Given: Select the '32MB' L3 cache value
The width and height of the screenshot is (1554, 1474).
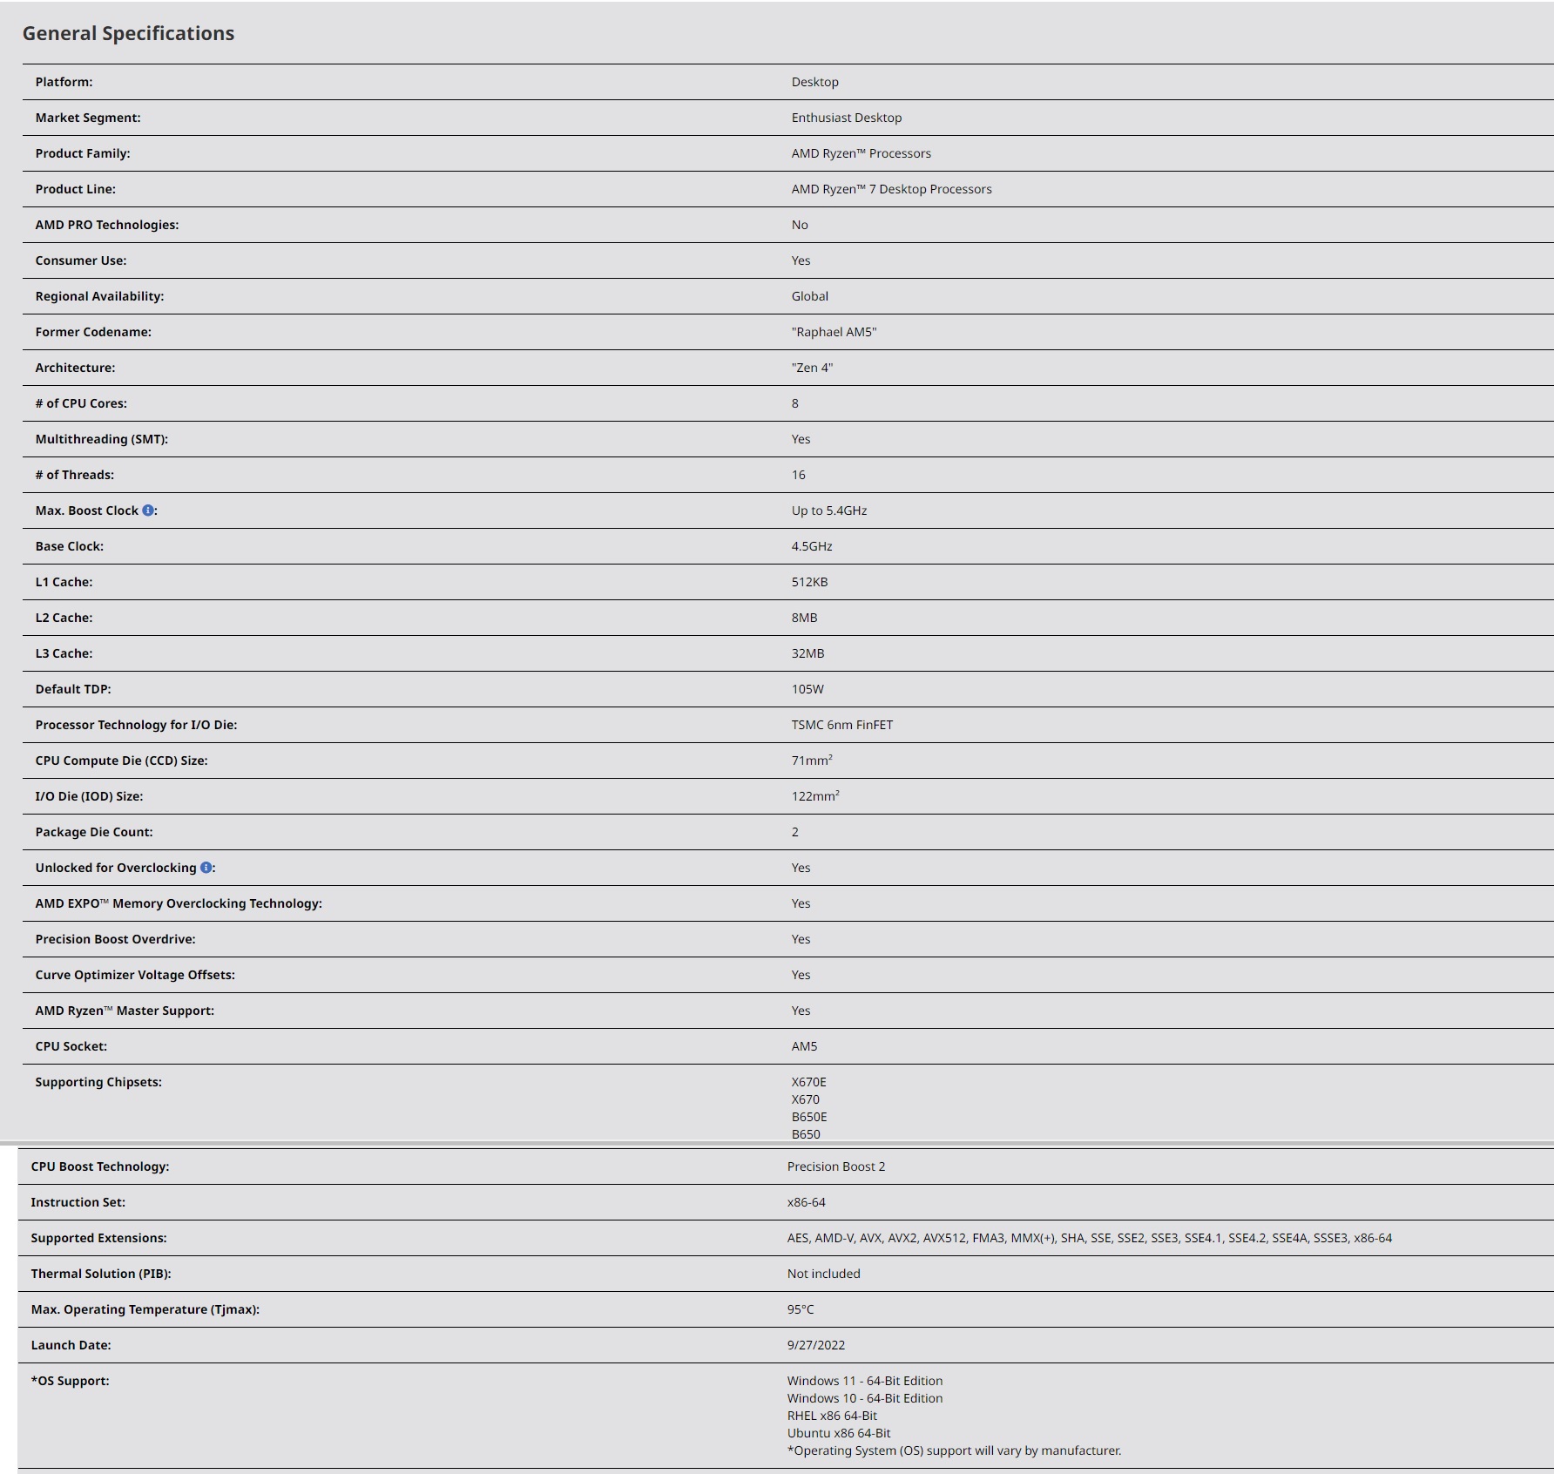Looking at the screenshot, I should (808, 653).
